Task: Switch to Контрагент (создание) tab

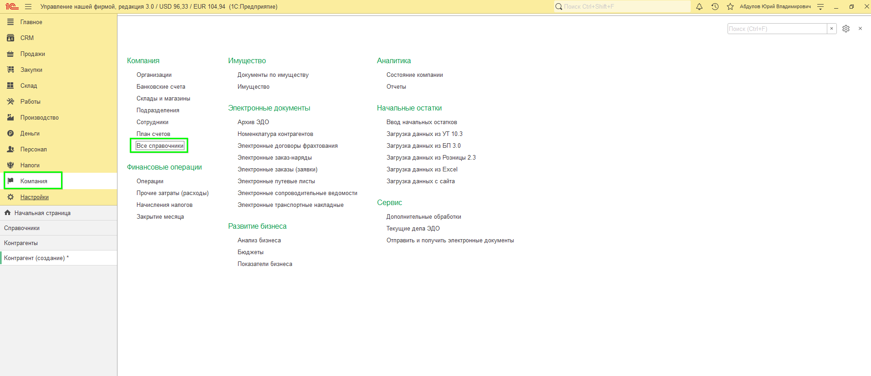Action: [58, 258]
